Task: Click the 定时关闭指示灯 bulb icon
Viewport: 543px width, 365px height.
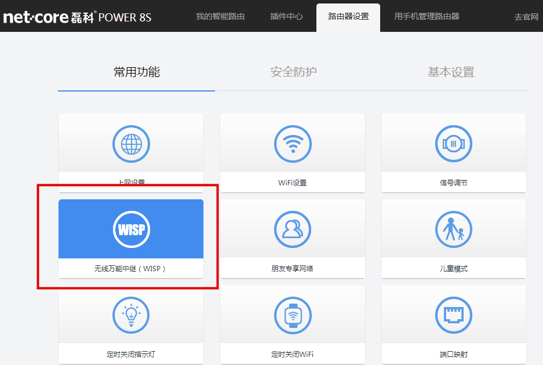Action: tap(131, 315)
